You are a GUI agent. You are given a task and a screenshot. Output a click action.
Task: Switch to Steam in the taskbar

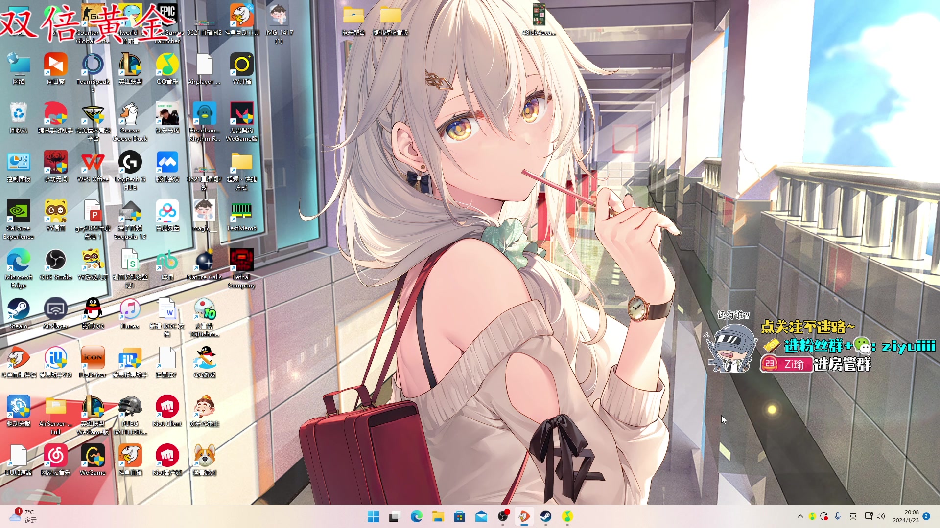pos(545,516)
